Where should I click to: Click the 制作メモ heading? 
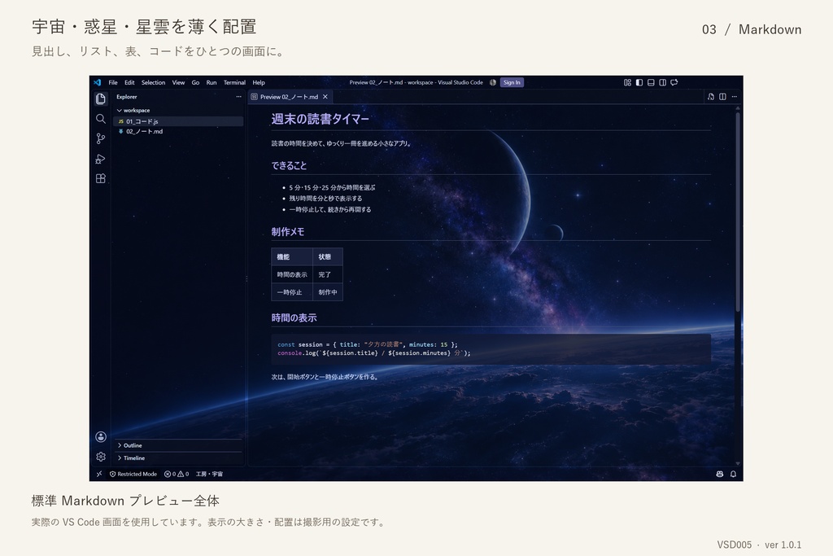pos(288,232)
